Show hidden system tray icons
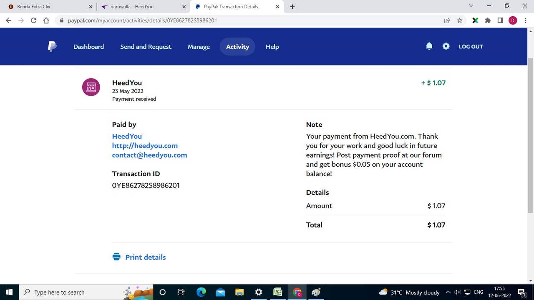The image size is (534, 300). point(448,292)
